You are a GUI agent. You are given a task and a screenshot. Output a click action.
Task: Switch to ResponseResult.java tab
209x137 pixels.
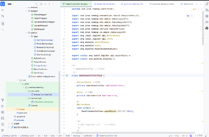coord(104,4)
